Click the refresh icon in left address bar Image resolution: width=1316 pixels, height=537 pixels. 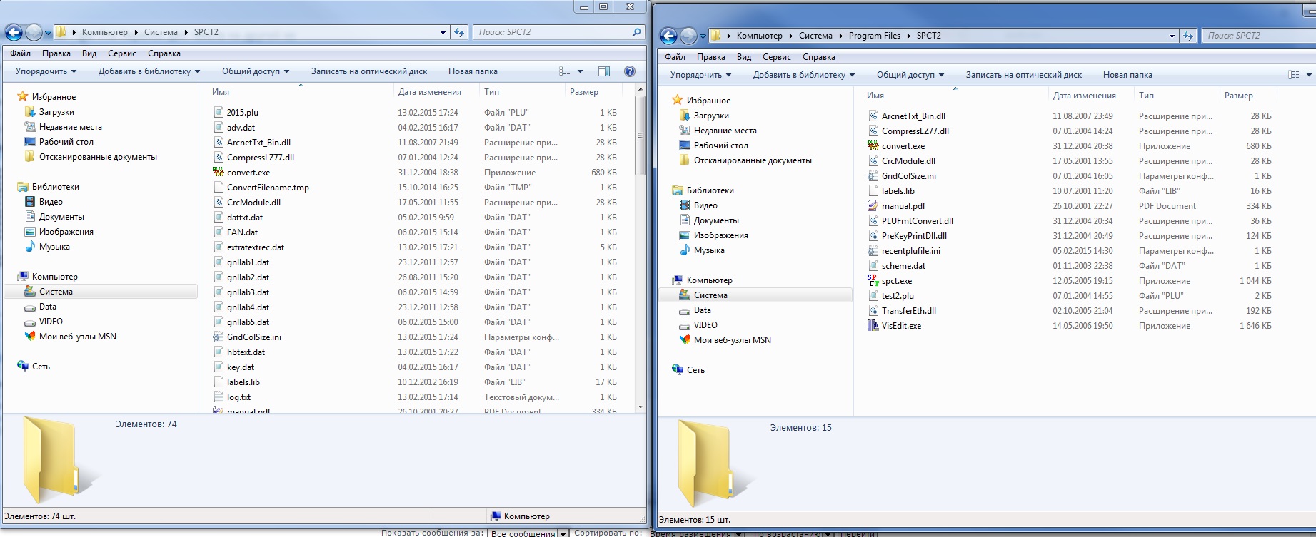tap(459, 32)
